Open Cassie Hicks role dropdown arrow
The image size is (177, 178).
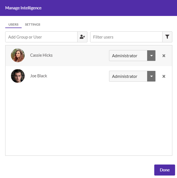(x=151, y=56)
